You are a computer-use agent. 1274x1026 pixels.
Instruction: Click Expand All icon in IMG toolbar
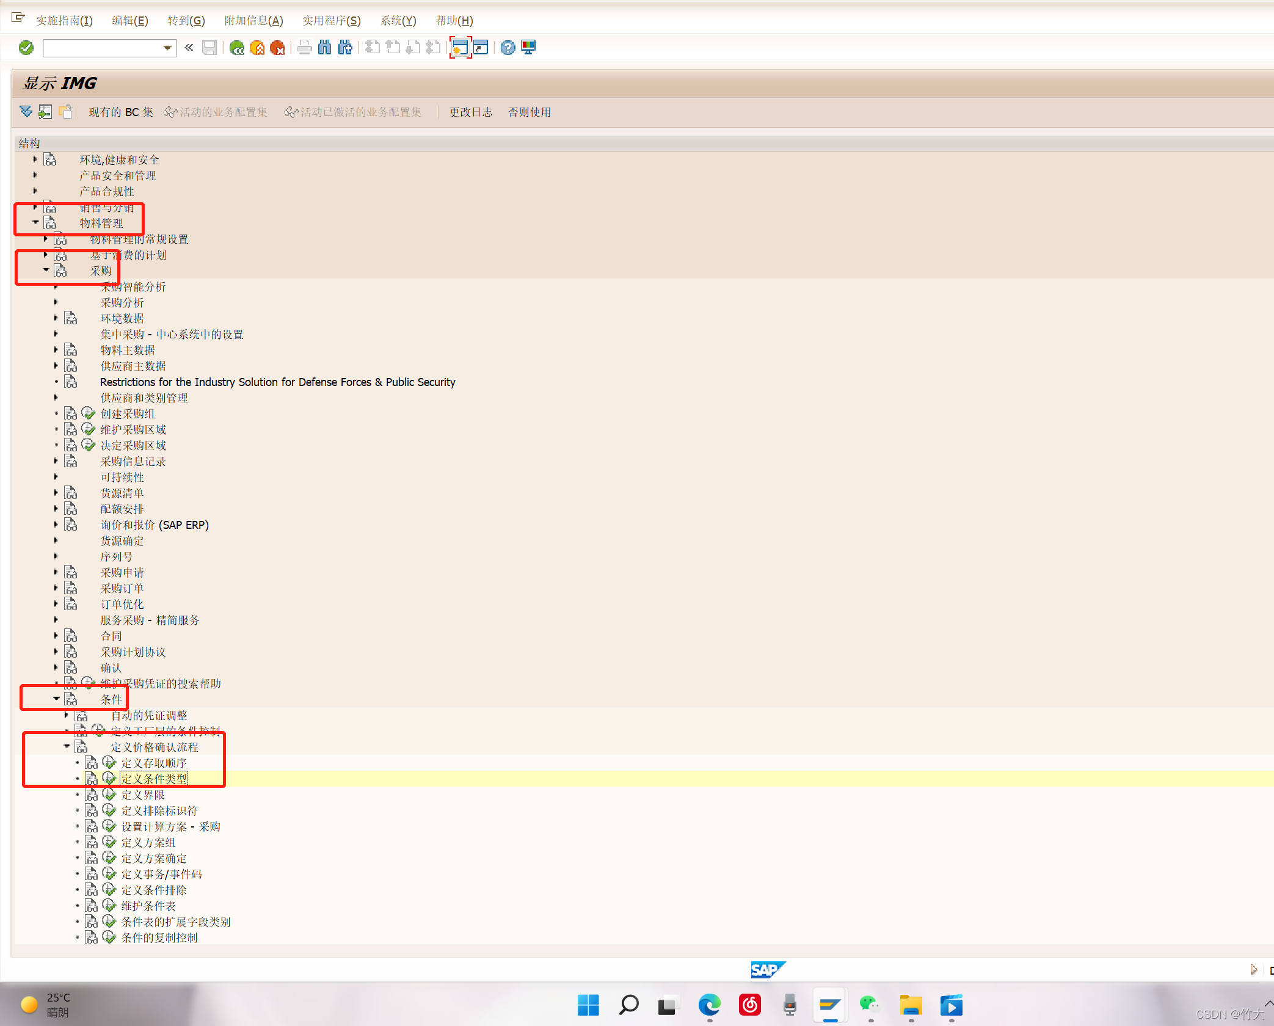coord(26,112)
